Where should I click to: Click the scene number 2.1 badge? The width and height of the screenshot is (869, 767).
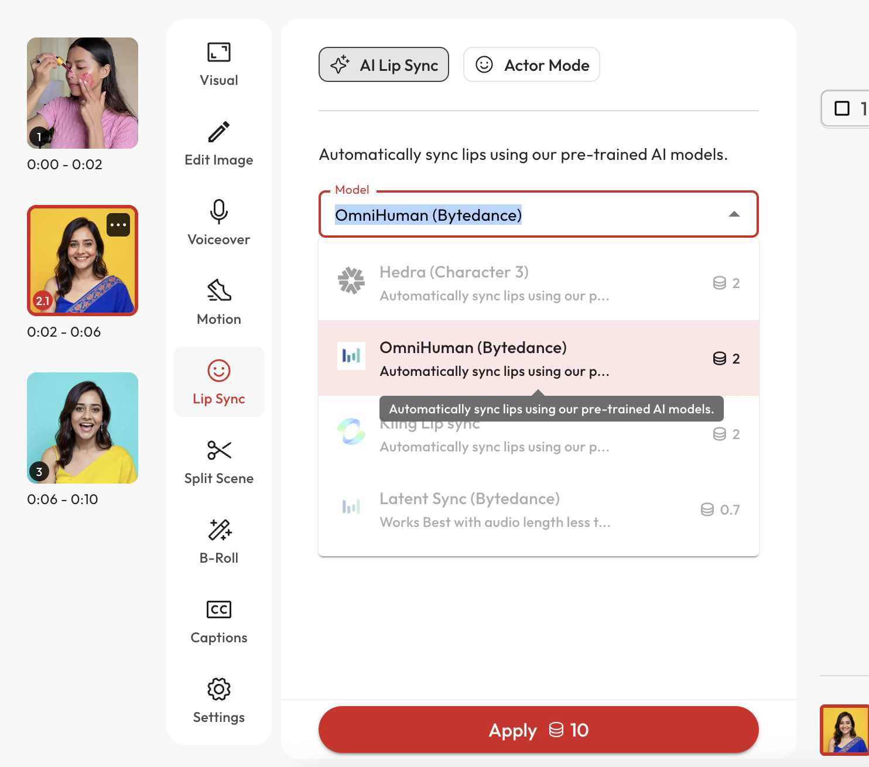tap(43, 301)
